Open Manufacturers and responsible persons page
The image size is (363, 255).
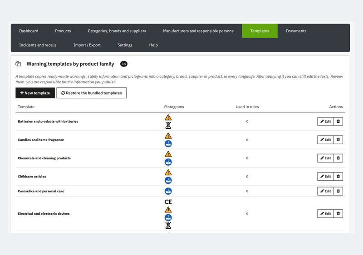click(198, 31)
